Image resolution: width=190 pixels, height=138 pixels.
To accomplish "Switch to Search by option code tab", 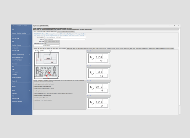I will click(66, 32).
